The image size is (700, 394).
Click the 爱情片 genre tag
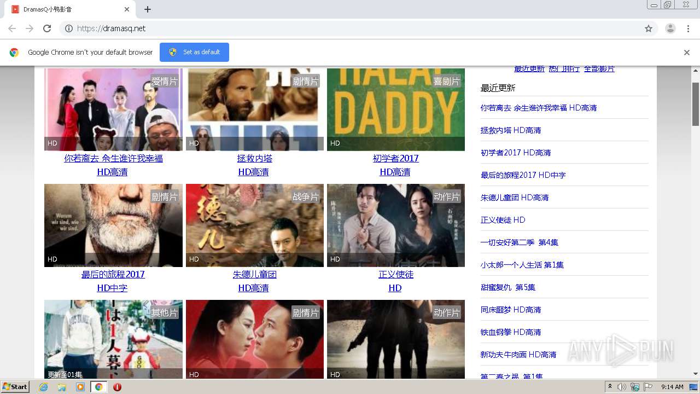pyautogui.click(x=165, y=81)
